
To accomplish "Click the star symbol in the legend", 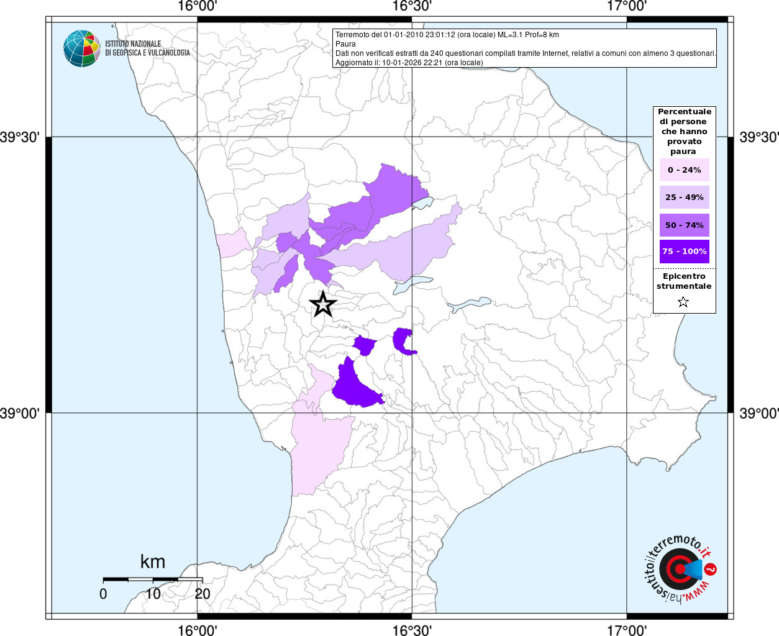I will click(x=683, y=302).
